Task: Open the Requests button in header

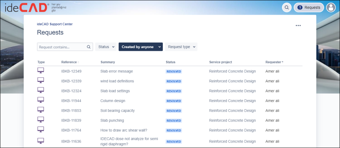Action: 309,8
